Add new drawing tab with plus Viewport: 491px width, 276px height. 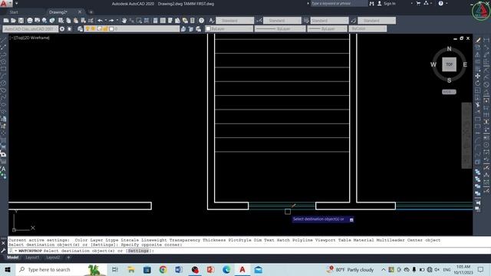(x=91, y=12)
